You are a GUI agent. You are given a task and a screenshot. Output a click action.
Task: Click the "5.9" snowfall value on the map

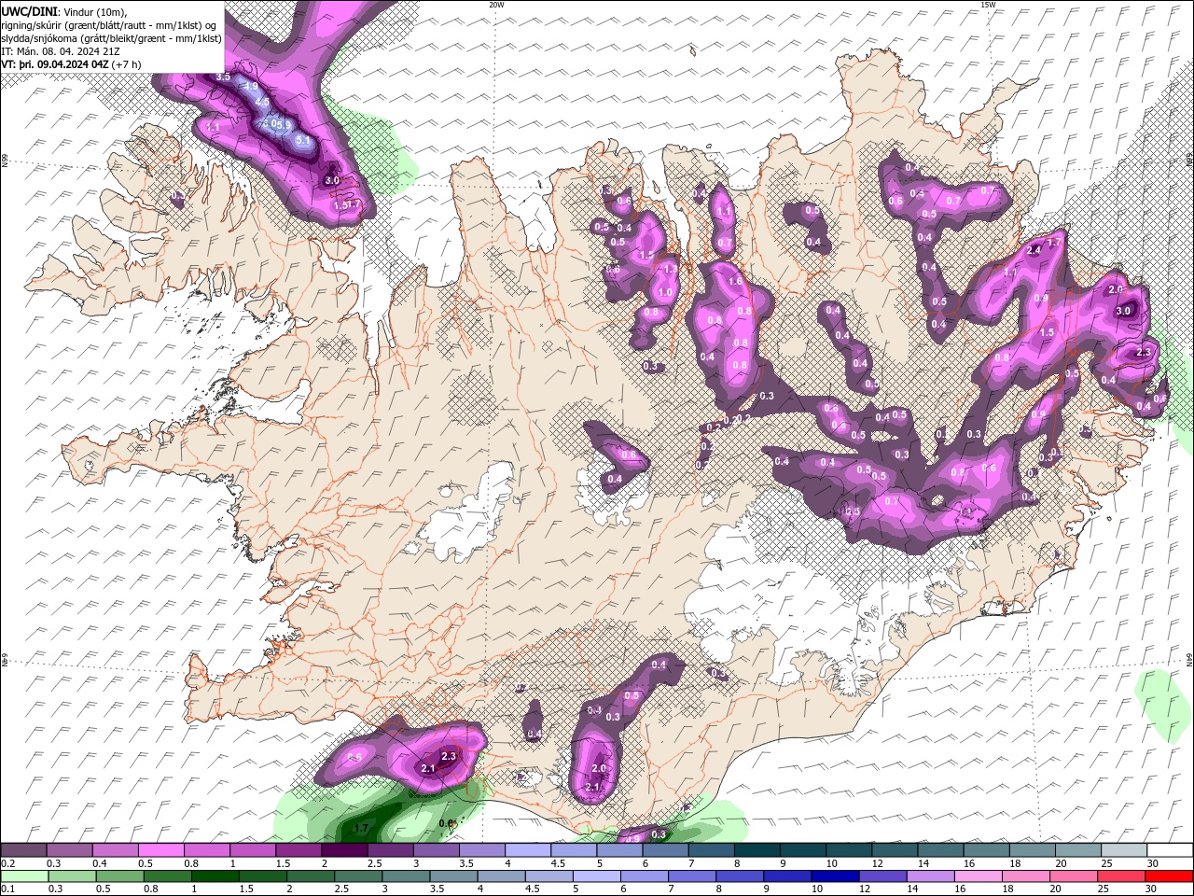coord(284,124)
